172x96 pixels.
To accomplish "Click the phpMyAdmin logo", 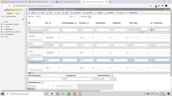I will point(13,10).
